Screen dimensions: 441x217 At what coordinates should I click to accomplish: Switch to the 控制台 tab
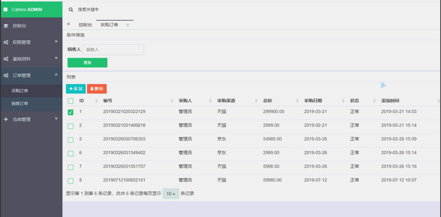85,25
